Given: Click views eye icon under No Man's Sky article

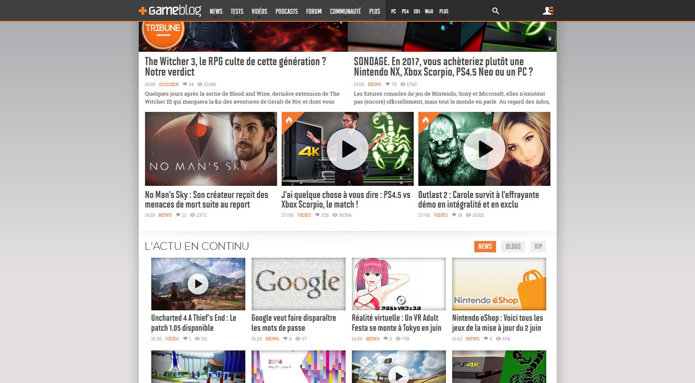Looking at the screenshot, I should 193,215.
